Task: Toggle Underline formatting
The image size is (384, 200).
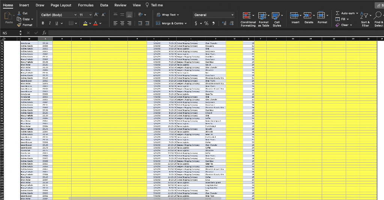Action: (57, 23)
